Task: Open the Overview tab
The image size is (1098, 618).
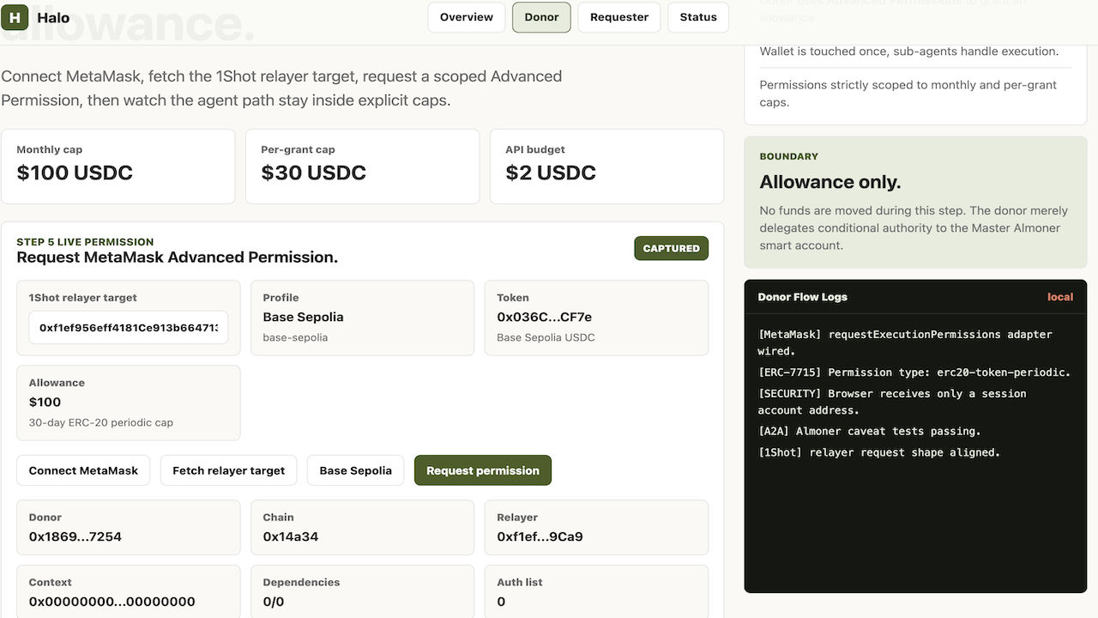Action: coord(467,17)
